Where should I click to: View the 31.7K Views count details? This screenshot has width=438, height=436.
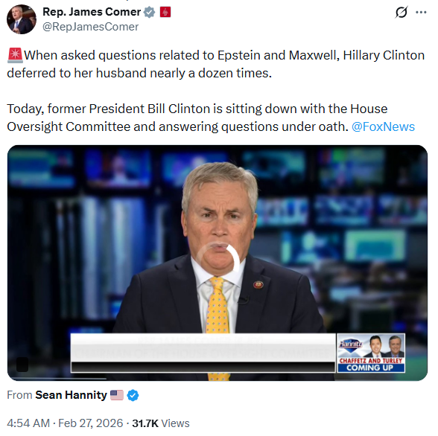click(161, 423)
